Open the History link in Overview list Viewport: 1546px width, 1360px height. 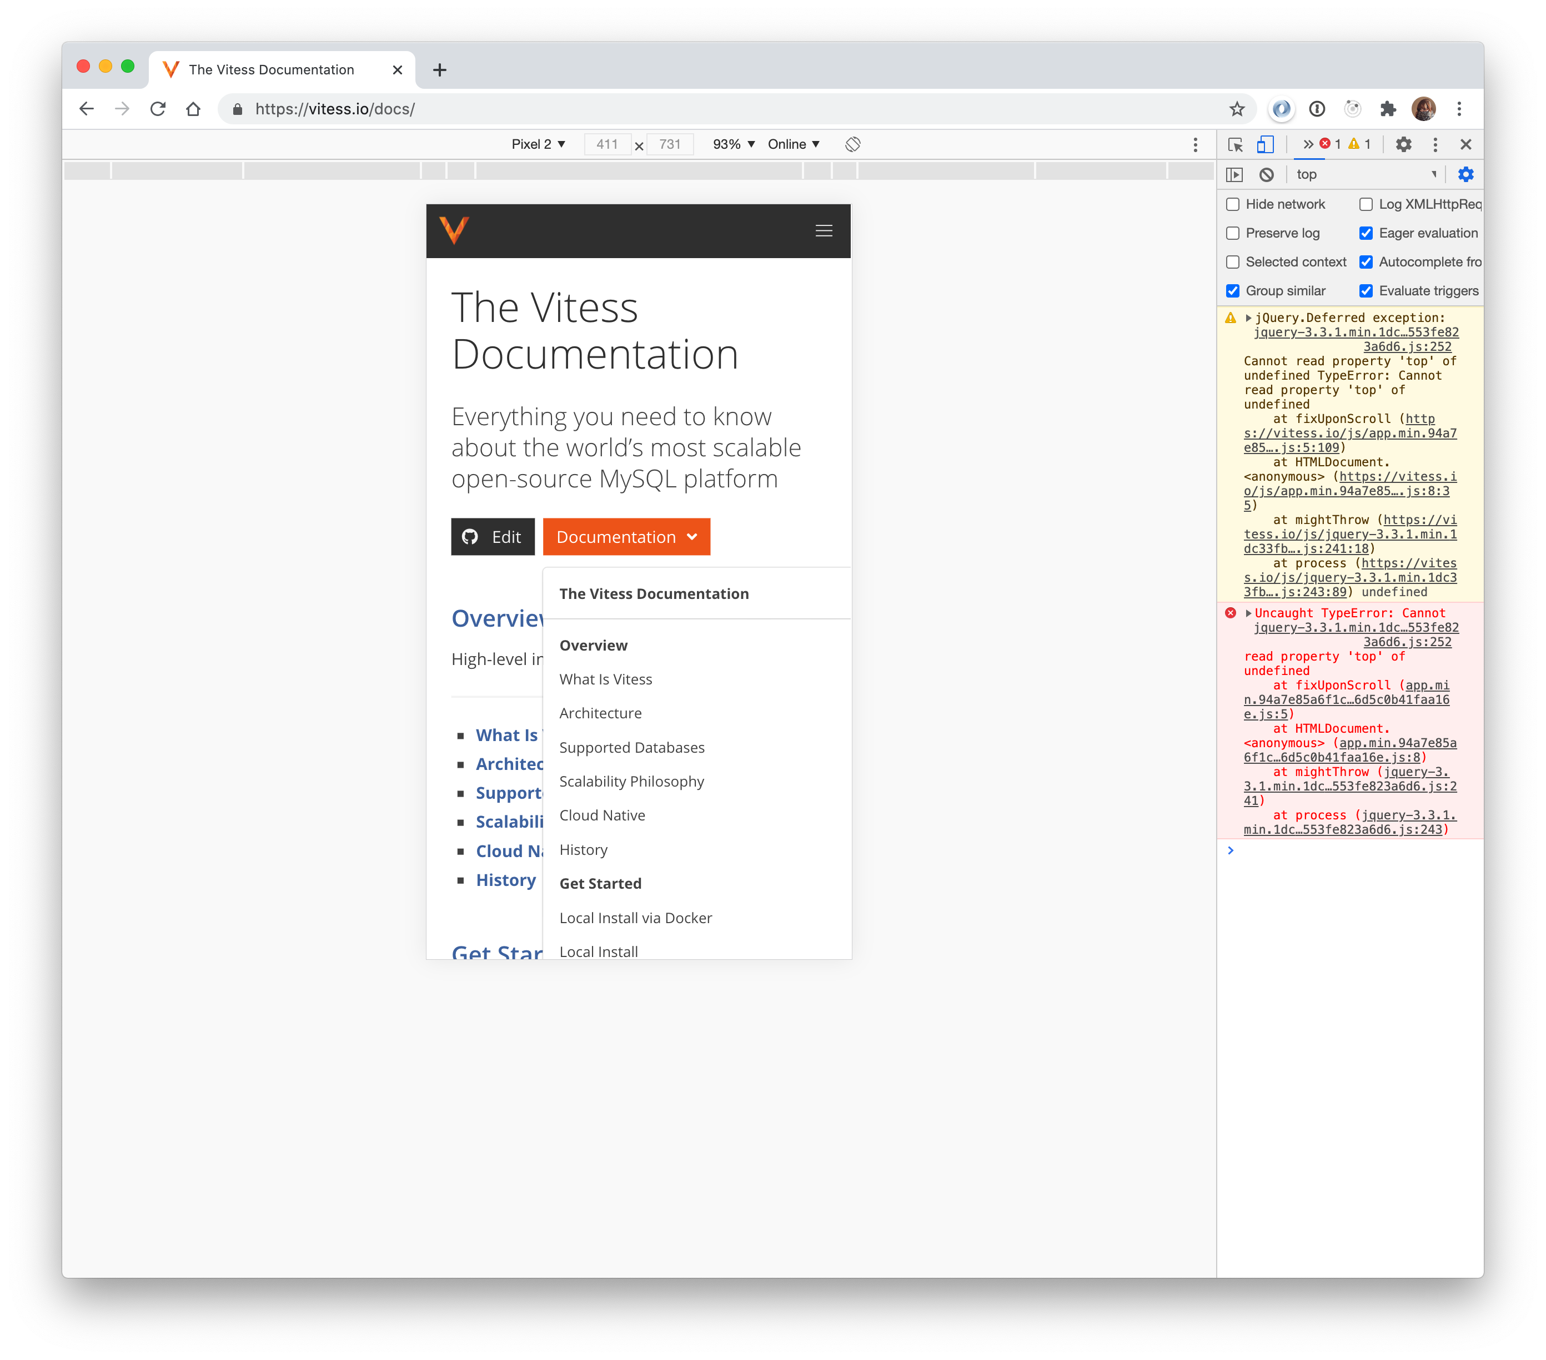505,880
